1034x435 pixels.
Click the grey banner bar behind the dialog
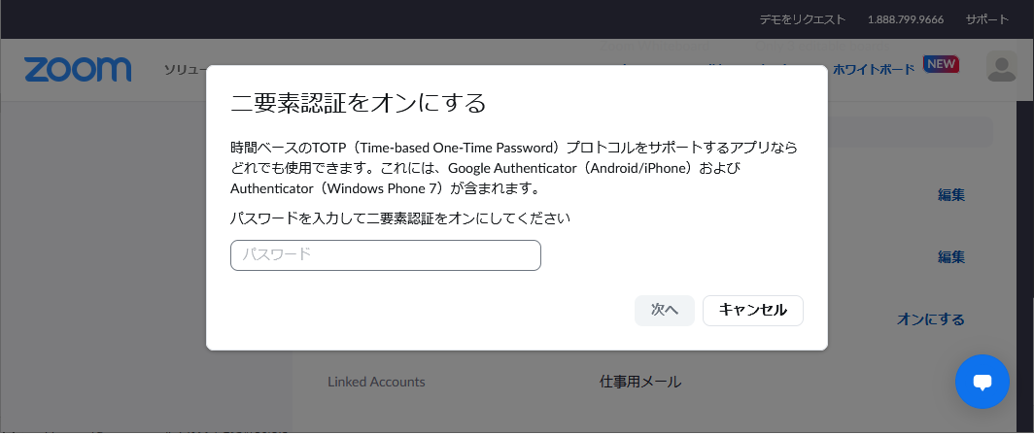tap(910, 132)
